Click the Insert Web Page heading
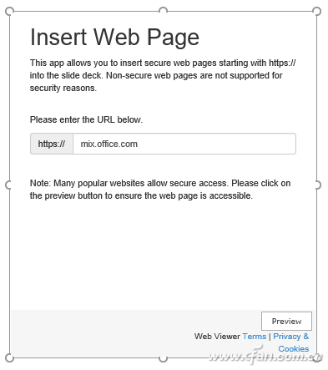328x370 pixels. point(114,38)
